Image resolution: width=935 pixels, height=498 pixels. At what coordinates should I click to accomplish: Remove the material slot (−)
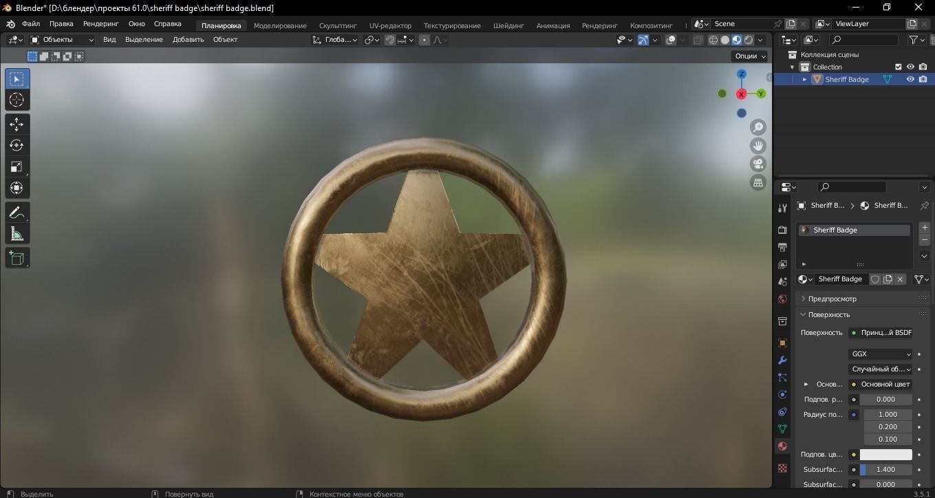[924, 240]
